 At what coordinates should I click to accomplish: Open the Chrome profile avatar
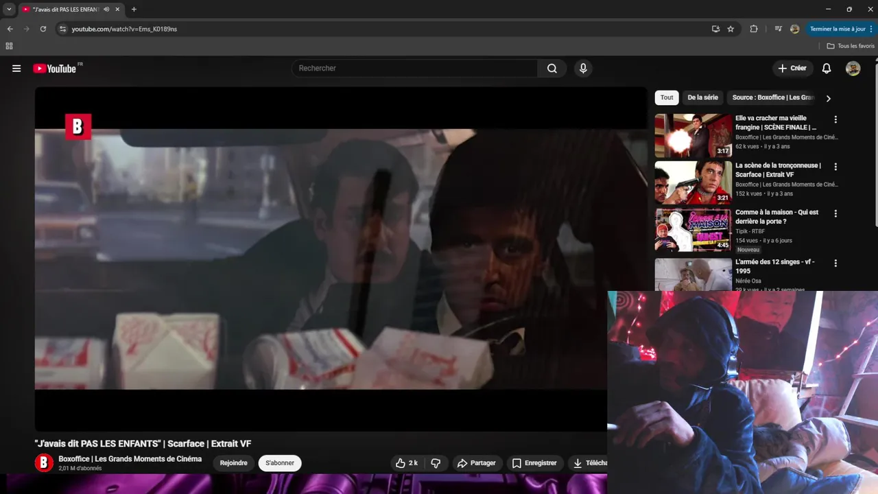coord(794,29)
